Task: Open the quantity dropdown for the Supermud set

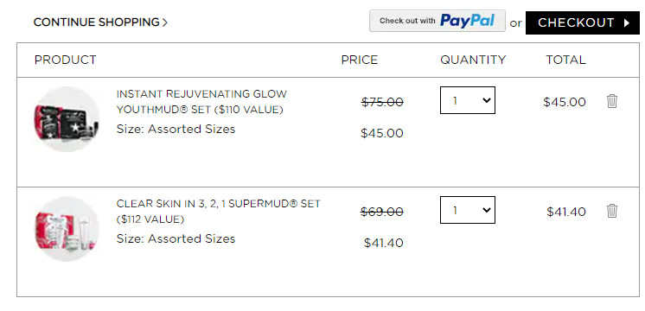Action: tap(468, 210)
